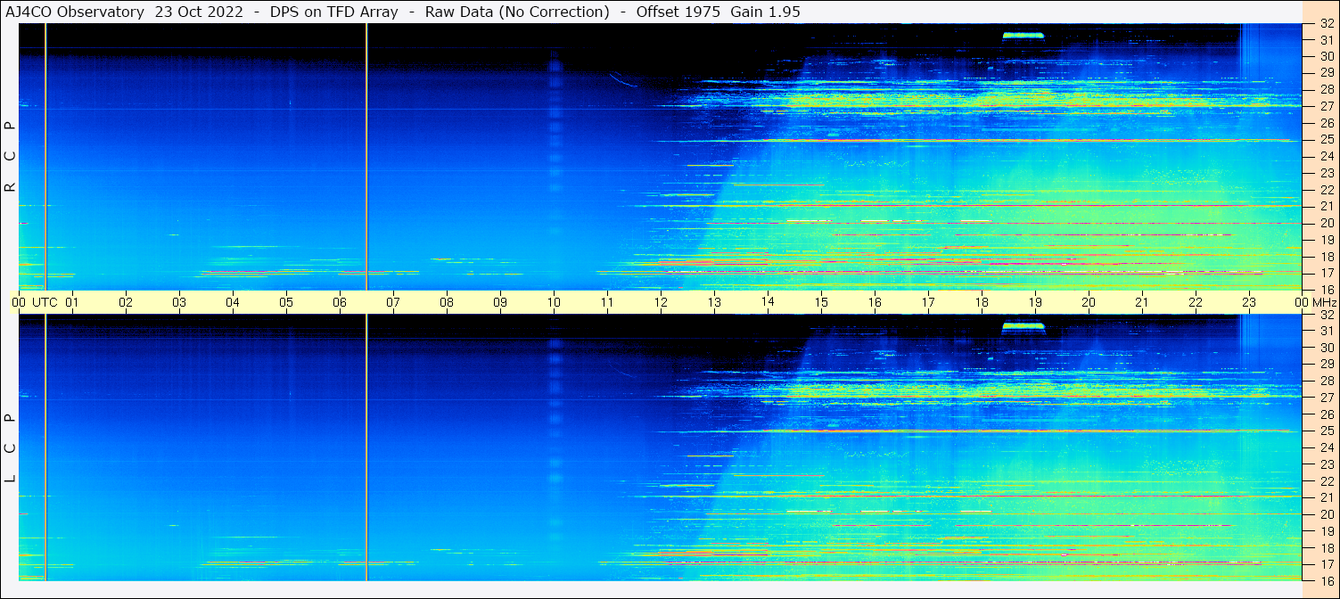Click bright 31 MHz burst in LCP panel
The width and height of the screenshot is (1340, 599).
coord(1023,327)
